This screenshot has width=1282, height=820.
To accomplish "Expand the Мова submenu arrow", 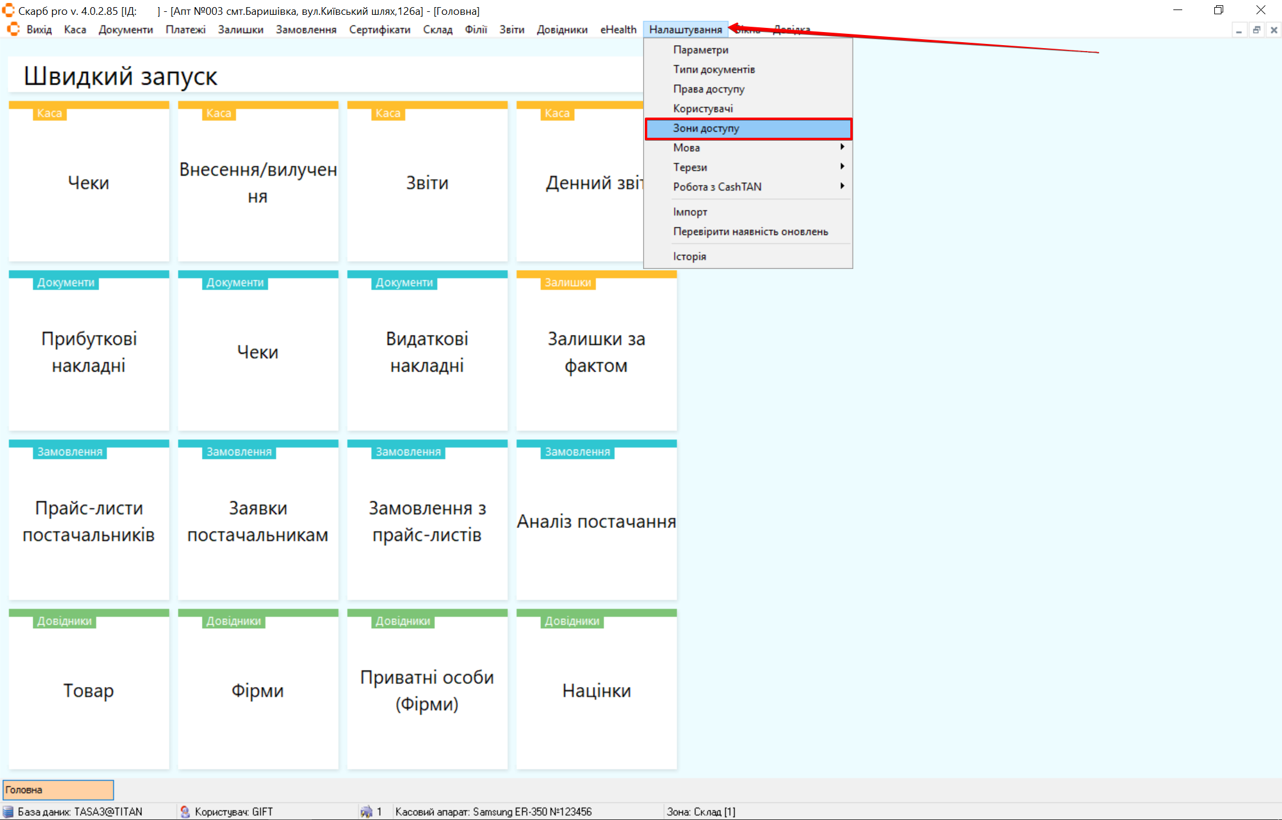I will [842, 147].
